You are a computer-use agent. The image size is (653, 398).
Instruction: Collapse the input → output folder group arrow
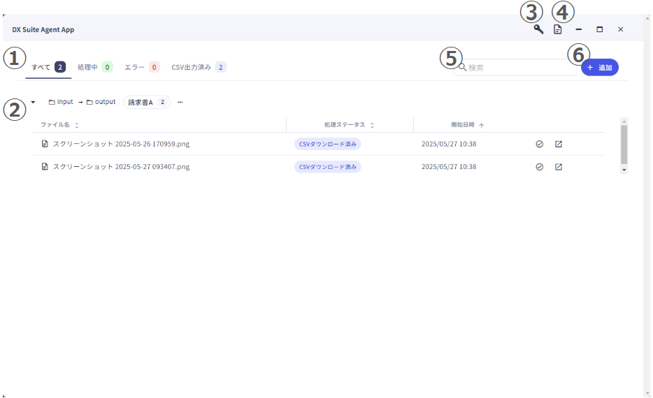33,102
